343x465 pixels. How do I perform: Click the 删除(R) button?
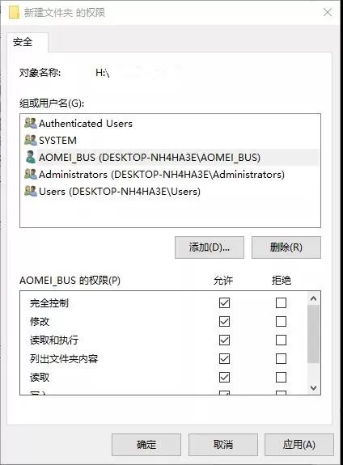tap(286, 247)
